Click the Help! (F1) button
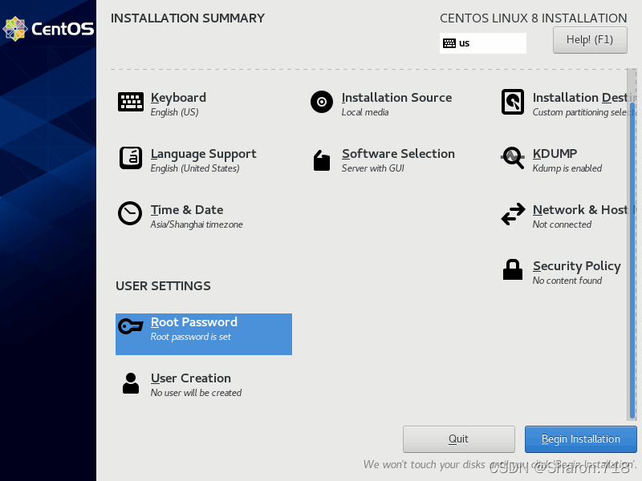Viewport: 642px width, 481px height. (x=590, y=40)
